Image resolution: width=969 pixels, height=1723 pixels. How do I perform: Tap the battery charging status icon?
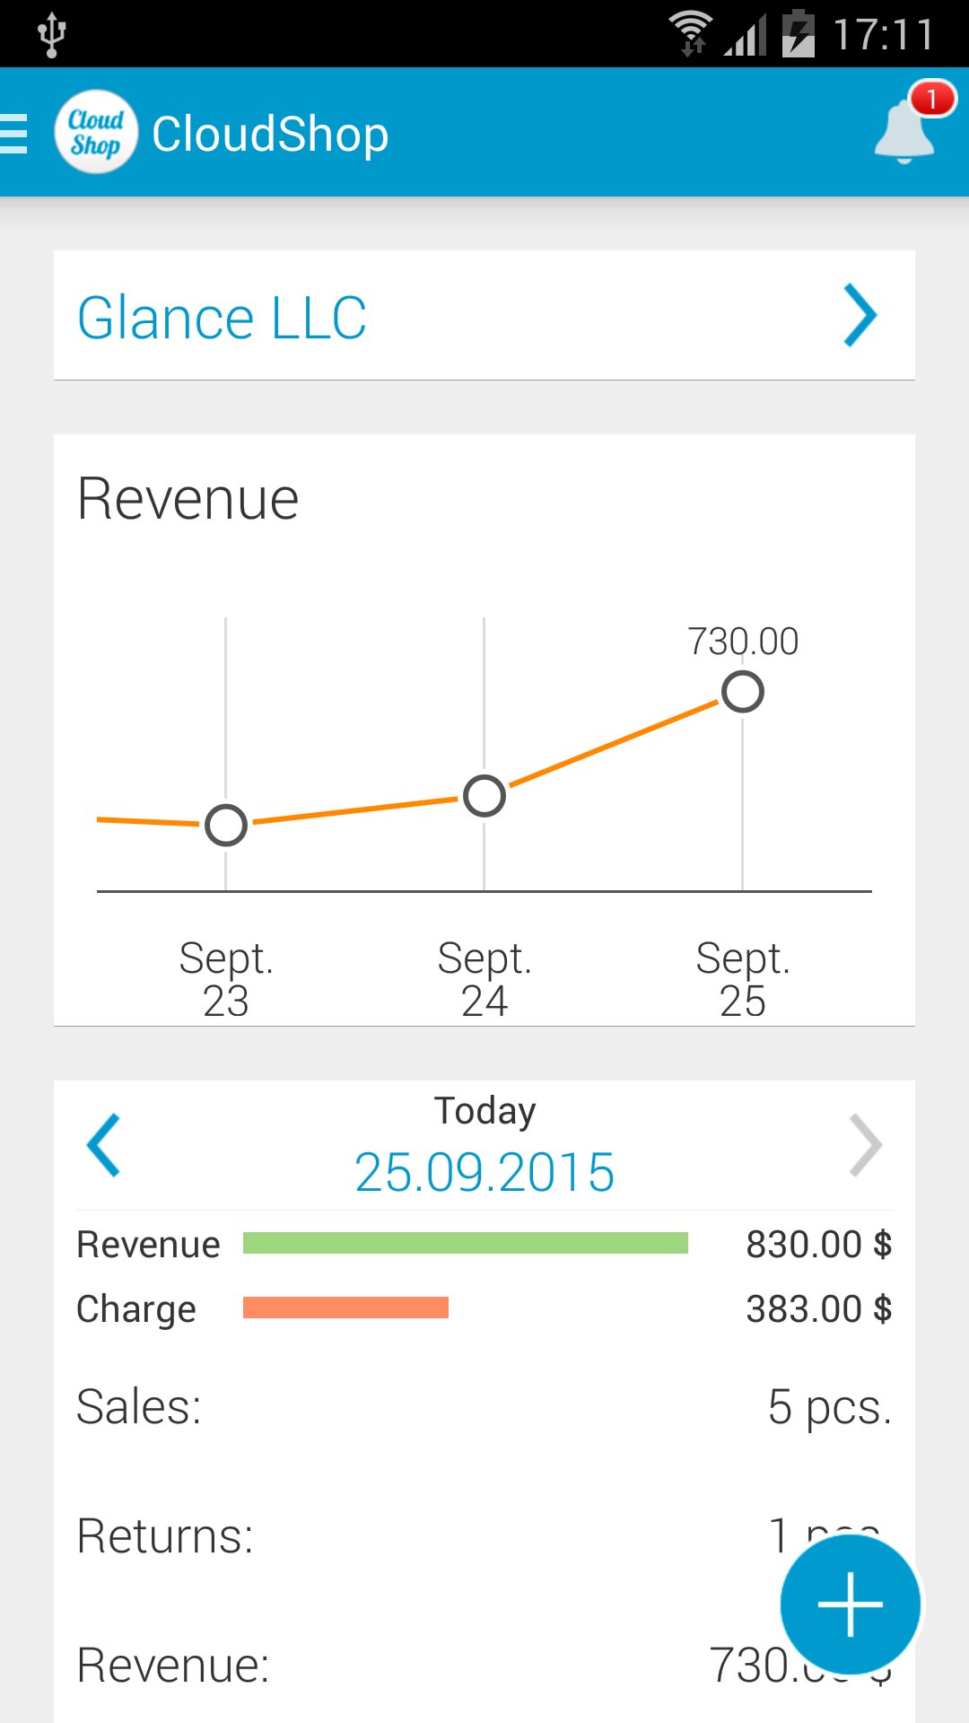pos(798,34)
